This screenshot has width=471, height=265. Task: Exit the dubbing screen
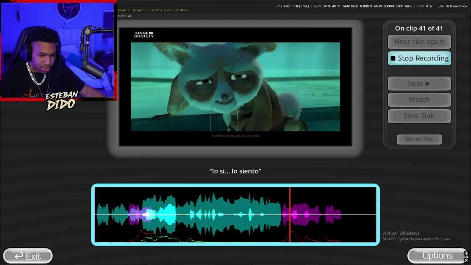(x=28, y=256)
